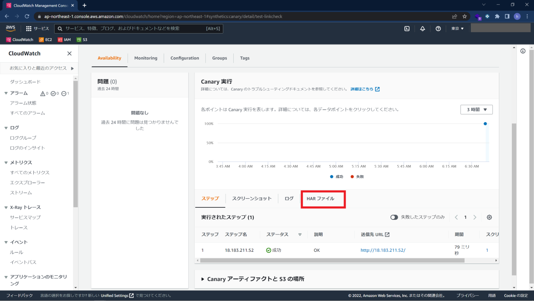Open the help question mark icon
The width and height of the screenshot is (534, 301).
(x=438, y=29)
